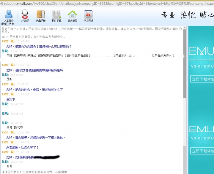
Task: Click message 您好，很高兴为您服务！请问有什么可以帮到您？
Action: point(39,47)
